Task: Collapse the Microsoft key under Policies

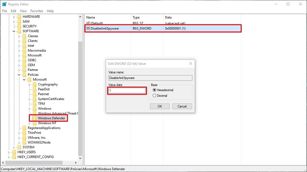Action: pos(24,80)
